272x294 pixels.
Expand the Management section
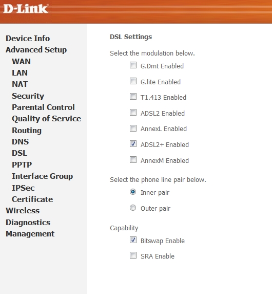point(30,234)
